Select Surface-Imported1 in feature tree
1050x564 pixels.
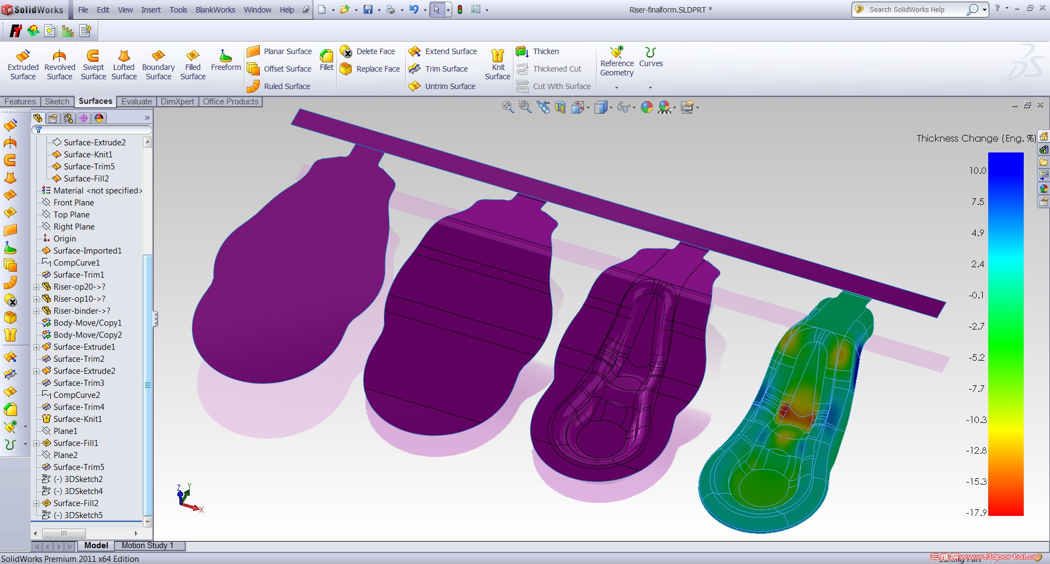tap(87, 251)
